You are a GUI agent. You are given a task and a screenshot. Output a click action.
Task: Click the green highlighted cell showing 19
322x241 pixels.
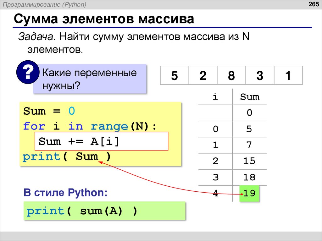pos(249,194)
